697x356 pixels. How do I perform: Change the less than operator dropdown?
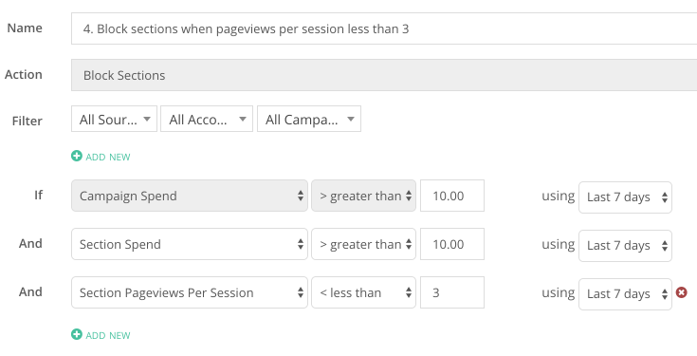[x=363, y=292]
